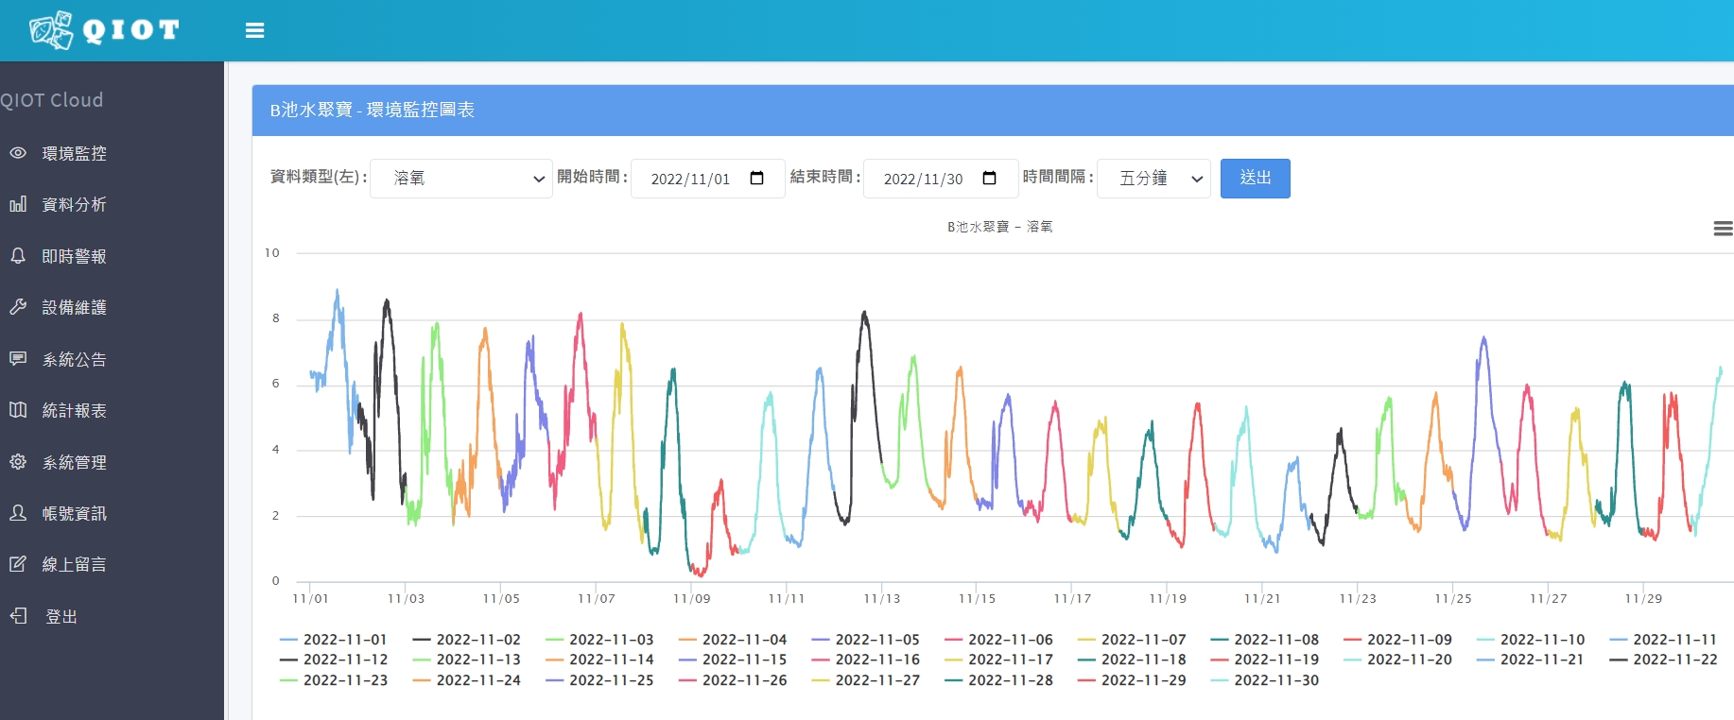
Task: Toggle legend series 2022-11-09
Action: 1397,640
